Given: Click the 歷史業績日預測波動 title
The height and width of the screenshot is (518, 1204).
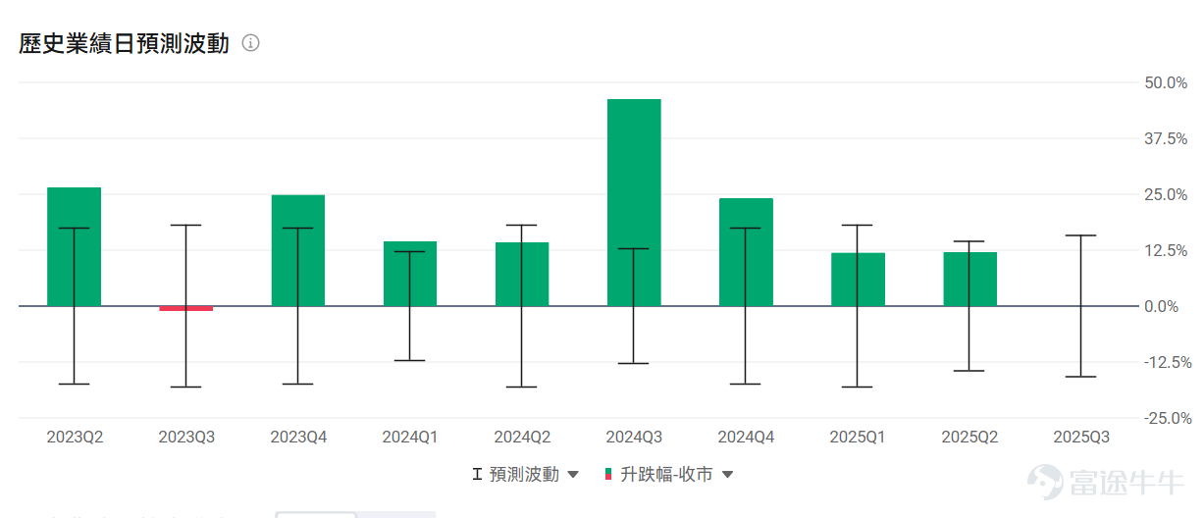Looking at the screenshot, I should (124, 43).
